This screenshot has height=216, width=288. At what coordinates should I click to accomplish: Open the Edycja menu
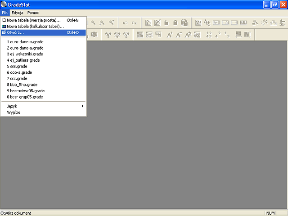(17, 13)
